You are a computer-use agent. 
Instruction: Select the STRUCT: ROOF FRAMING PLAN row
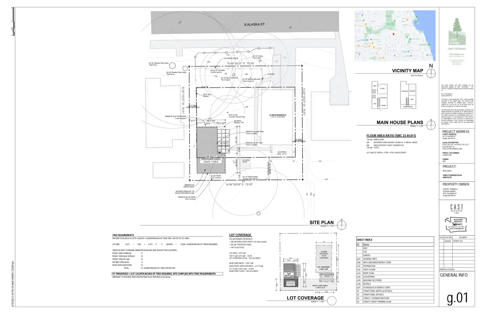[395, 302]
